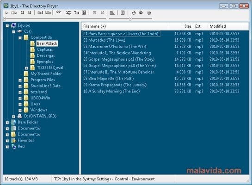252x185 pixels.
Task: Expand the Program Files folder
Action: coord(20,80)
